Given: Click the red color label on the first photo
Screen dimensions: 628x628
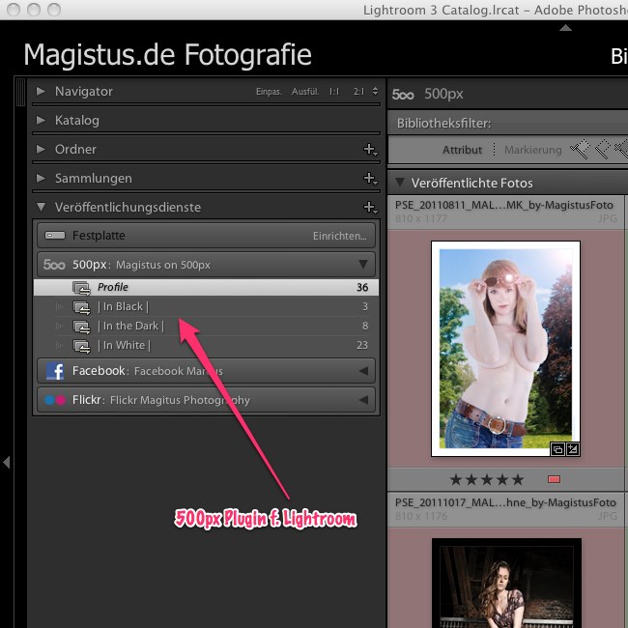Looking at the screenshot, I should pos(554,479).
